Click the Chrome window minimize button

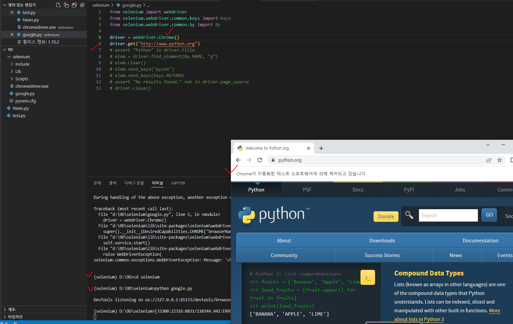tap(503, 145)
